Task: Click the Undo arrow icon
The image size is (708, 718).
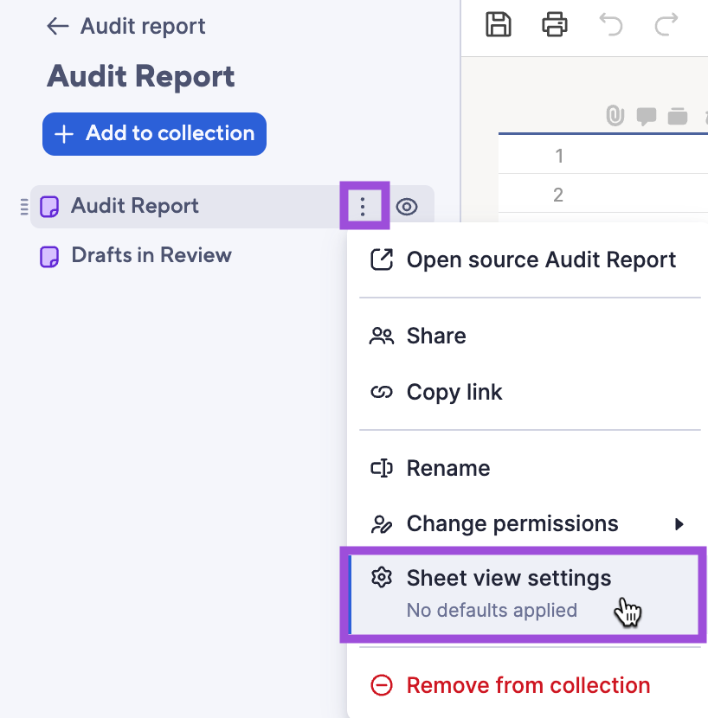Action: coord(610,25)
